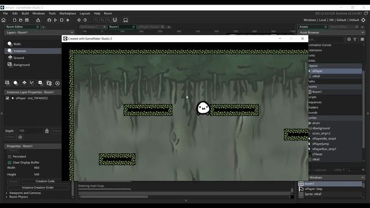Click the add asset plus icon

[349, 39]
